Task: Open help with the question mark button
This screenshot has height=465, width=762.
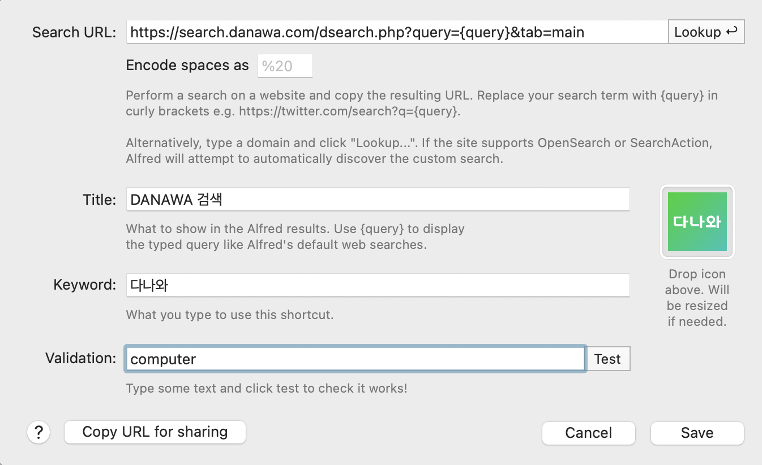Action: pos(38,433)
